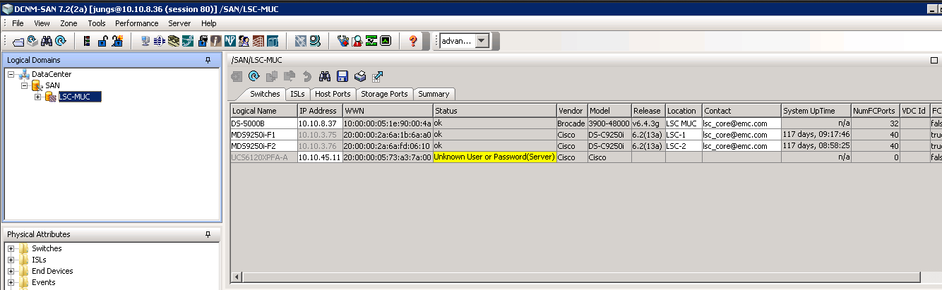
Task: Switch to the Host Ports tab
Action: point(332,94)
